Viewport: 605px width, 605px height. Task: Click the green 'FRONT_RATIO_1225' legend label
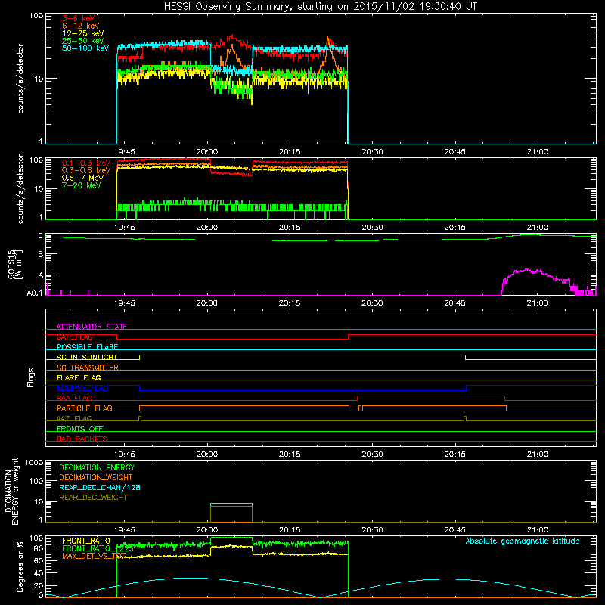pyautogui.click(x=98, y=548)
